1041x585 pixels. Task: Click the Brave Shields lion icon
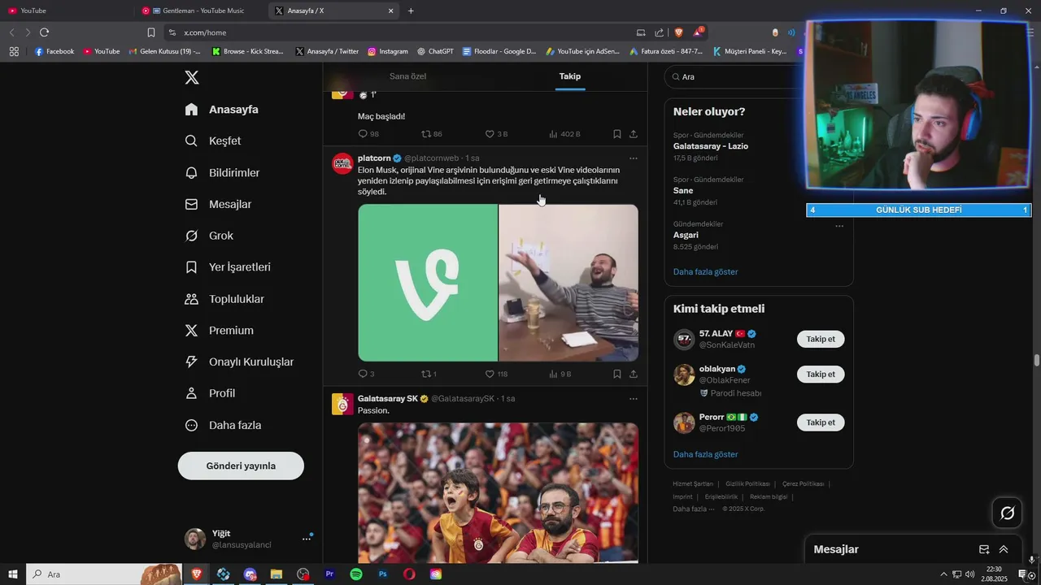click(x=678, y=32)
